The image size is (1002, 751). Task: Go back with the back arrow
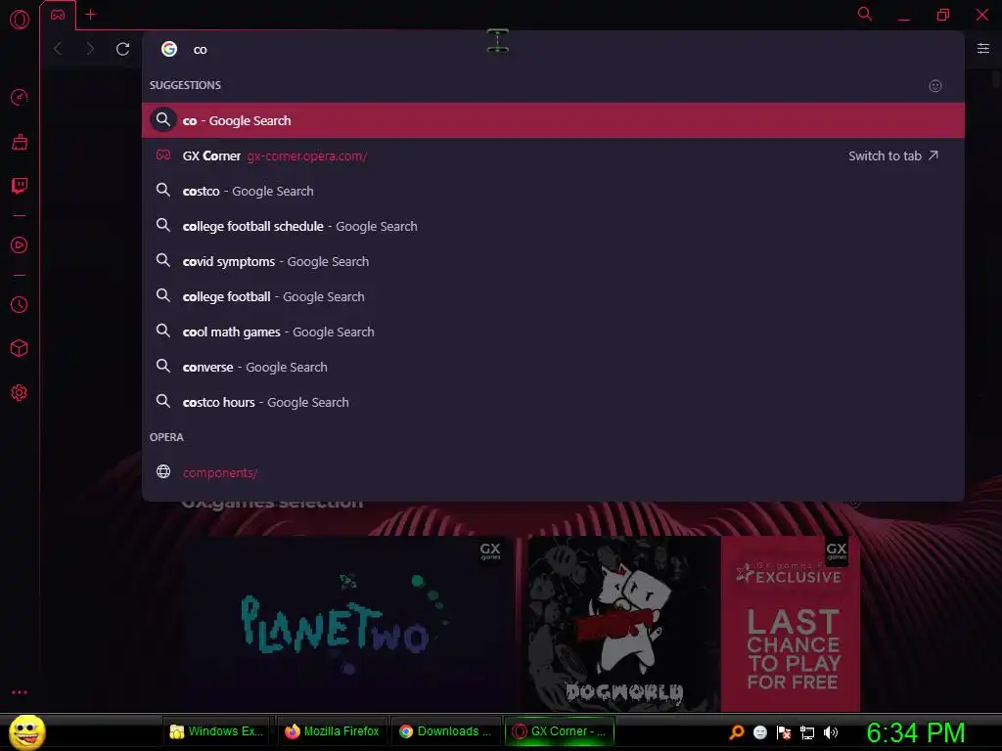[x=58, y=49]
